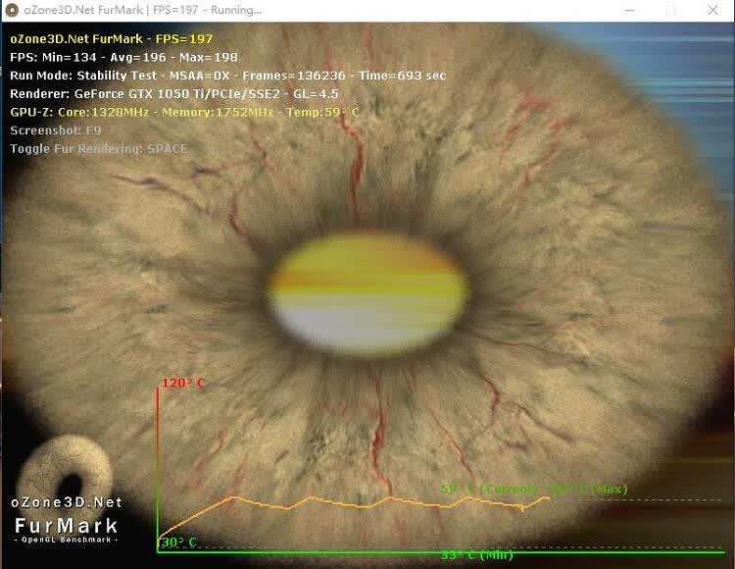Click the window title text showing Running
Screen dimensions: 735x569
point(143,10)
